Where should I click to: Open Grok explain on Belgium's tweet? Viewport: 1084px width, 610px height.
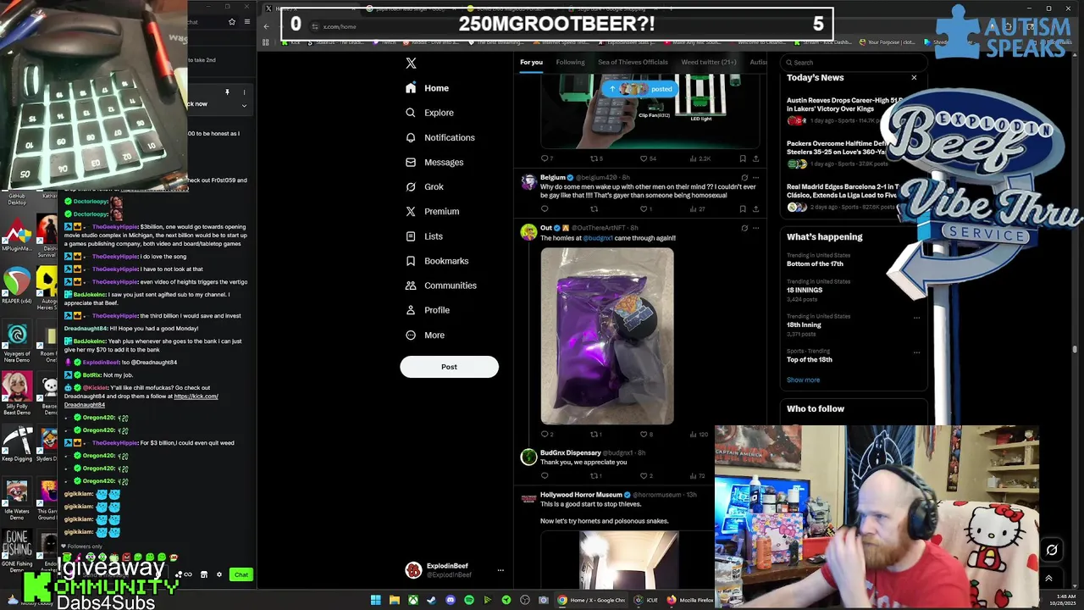click(x=744, y=178)
